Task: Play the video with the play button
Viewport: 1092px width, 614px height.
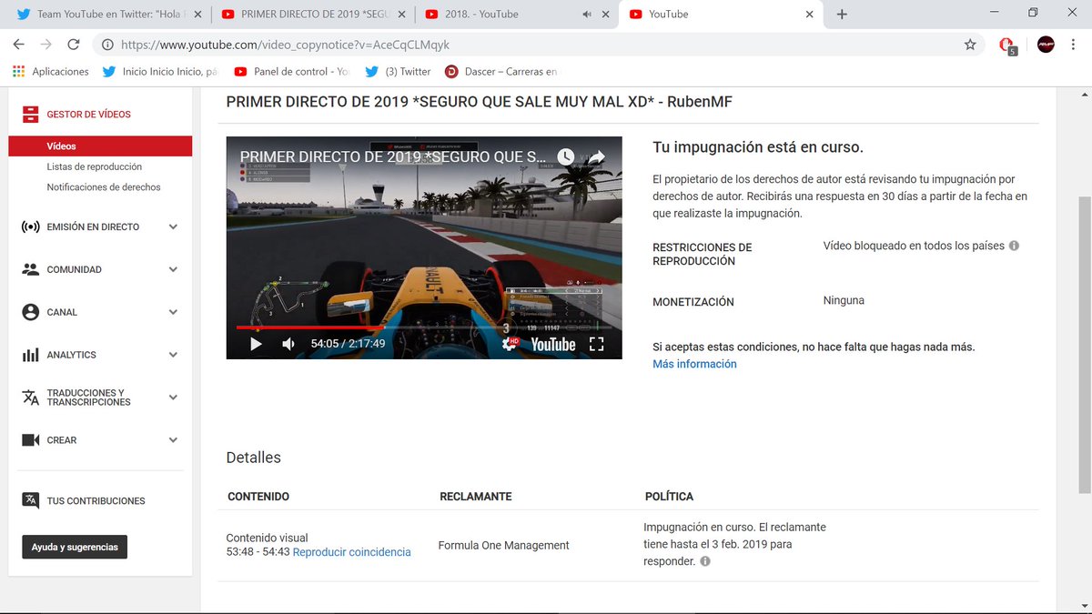Action: 256,345
